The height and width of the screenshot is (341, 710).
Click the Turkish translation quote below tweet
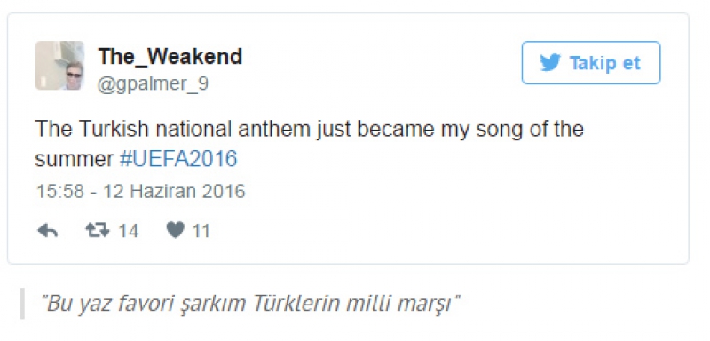[250, 304]
